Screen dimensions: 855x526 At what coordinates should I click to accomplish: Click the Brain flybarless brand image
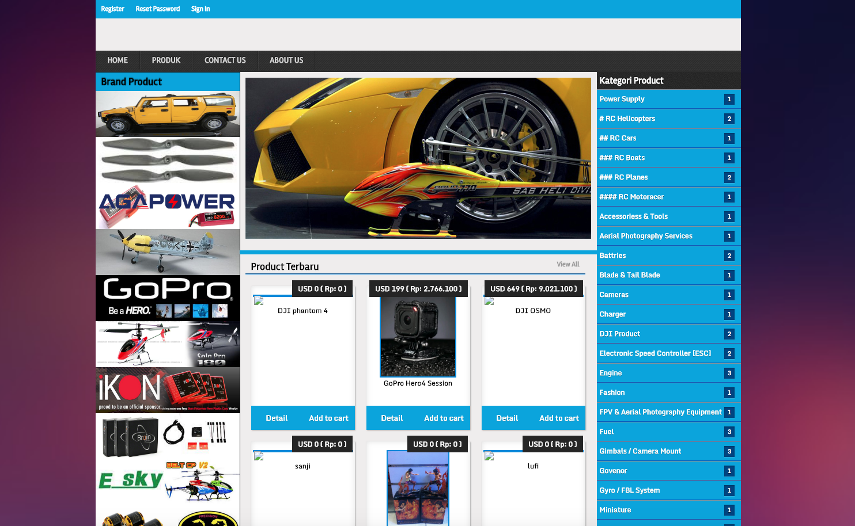click(x=167, y=436)
